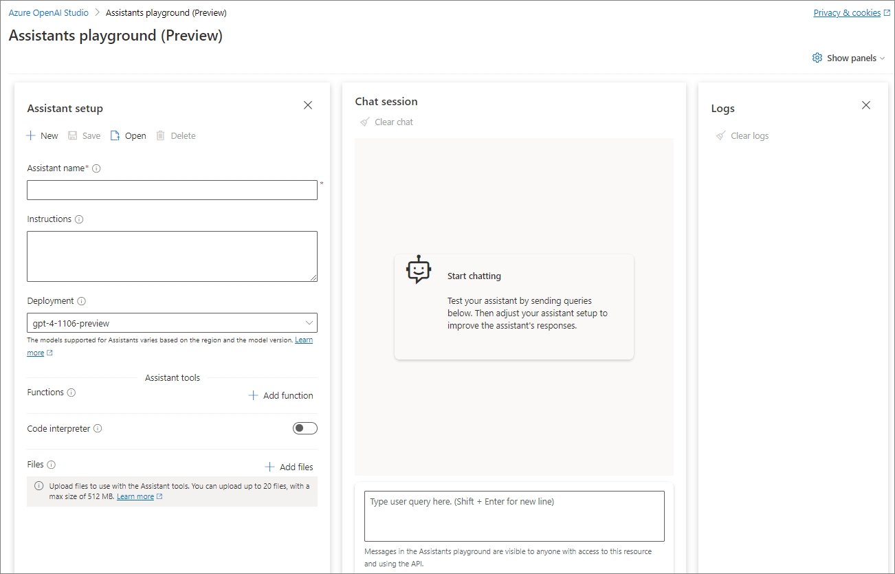895x574 pixels.
Task: Click external-link icon in Files upload note
Action: [159, 496]
